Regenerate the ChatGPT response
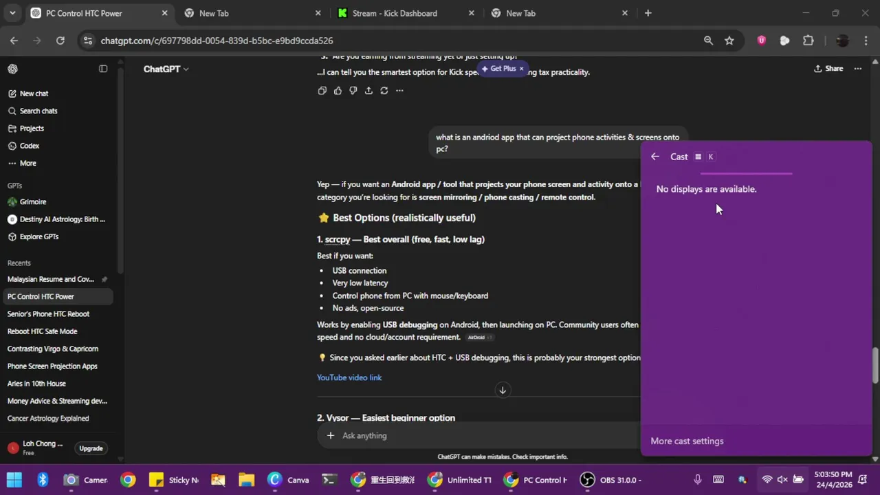The image size is (880, 495). (384, 91)
